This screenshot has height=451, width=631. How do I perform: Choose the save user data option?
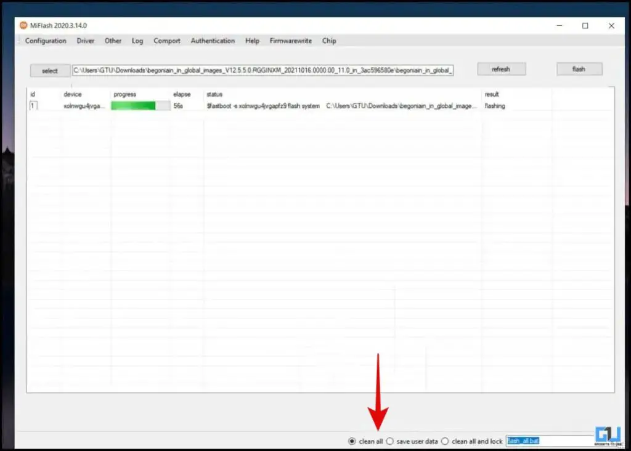(390, 441)
